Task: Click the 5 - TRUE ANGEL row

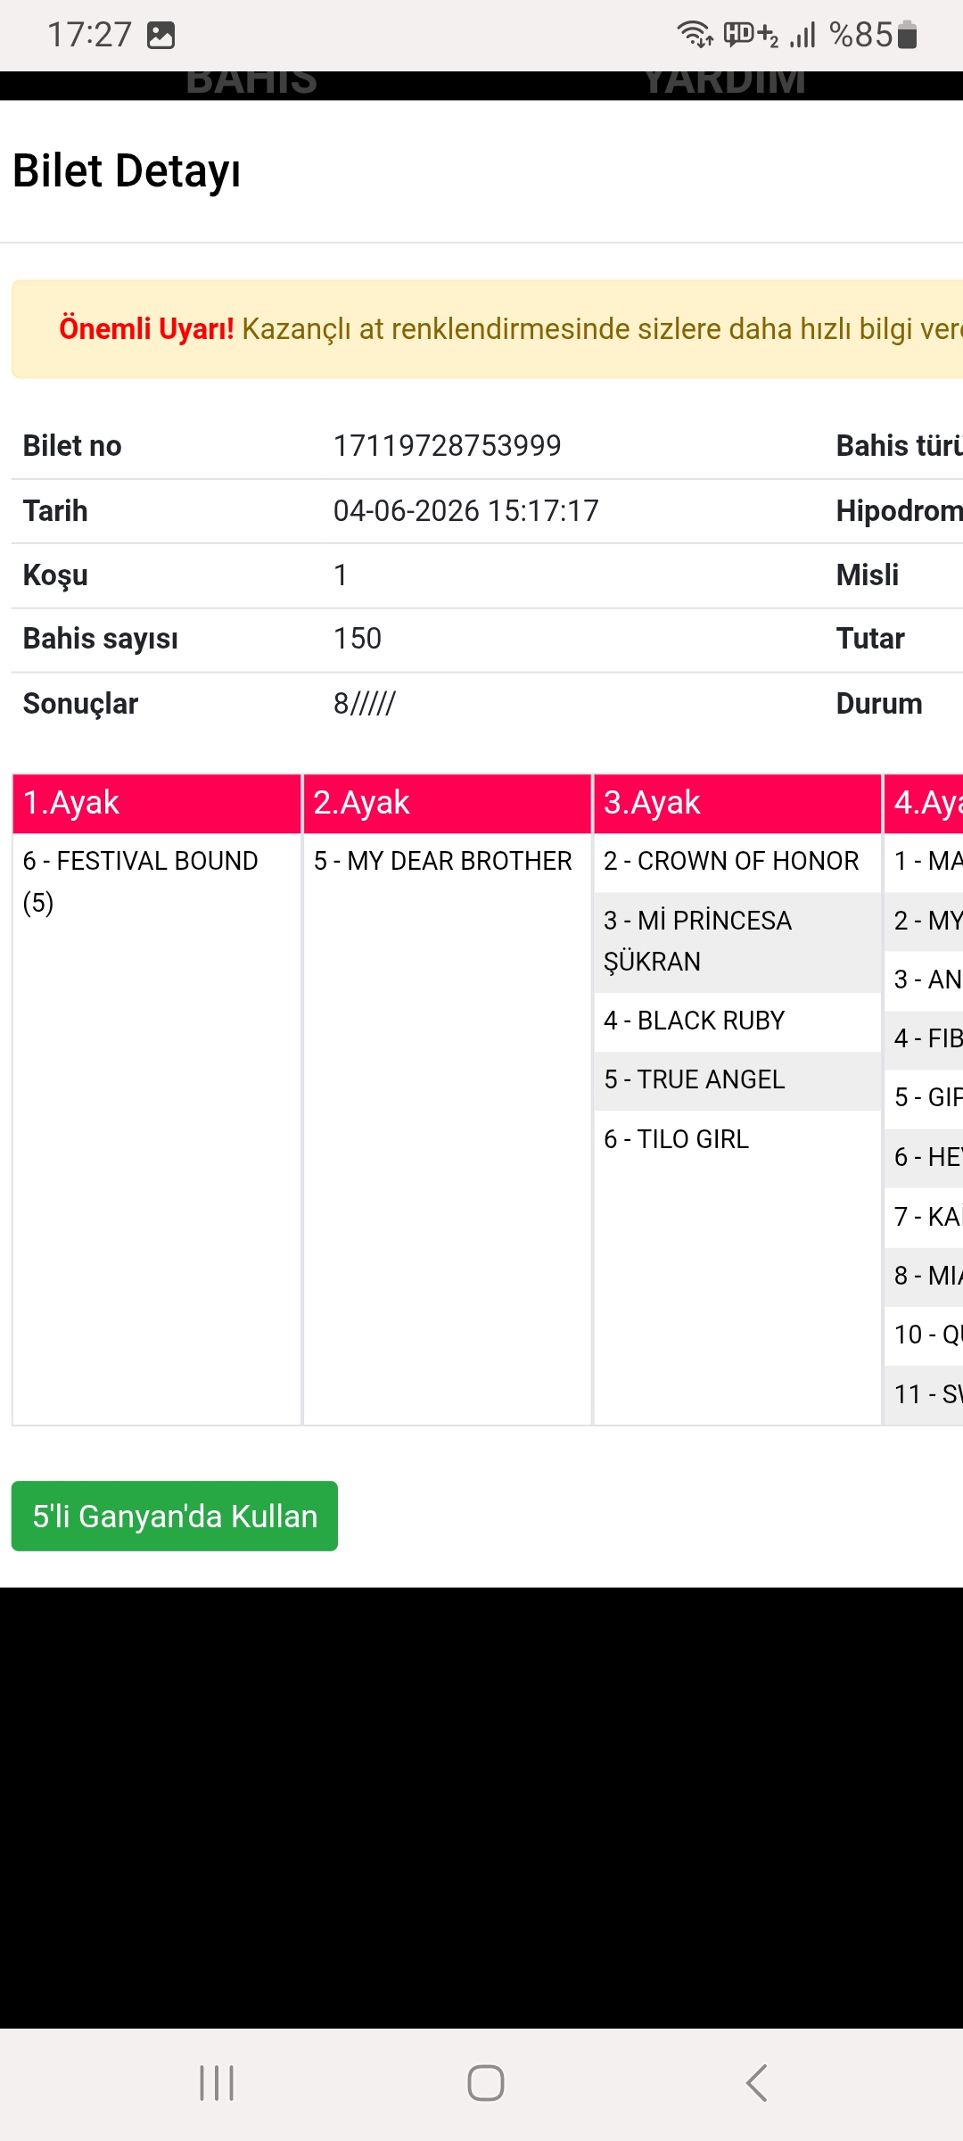Action: click(738, 1080)
